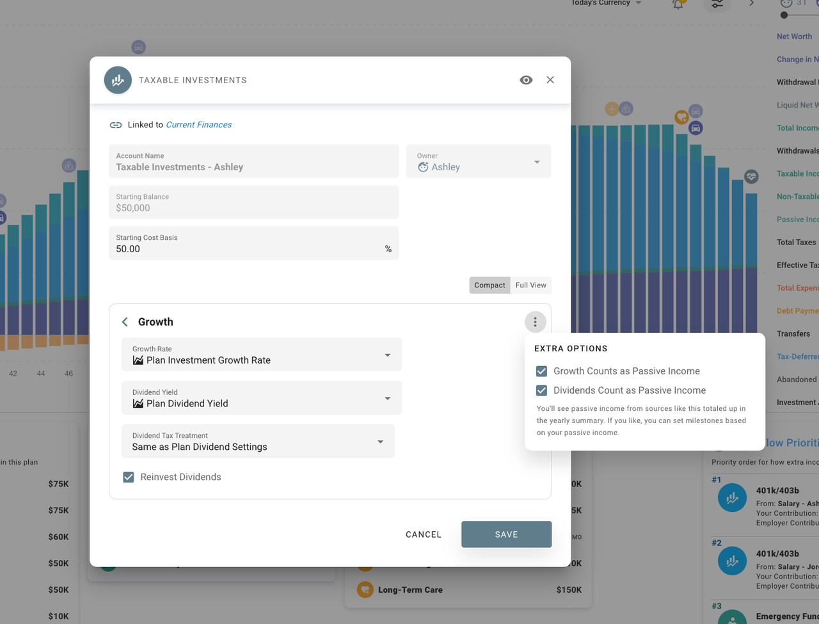Image resolution: width=819 pixels, height=624 pixels.
Task: Click the notification bell icon
Action: pos(678,4)
